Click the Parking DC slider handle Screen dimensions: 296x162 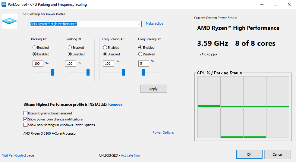[88, 73]
